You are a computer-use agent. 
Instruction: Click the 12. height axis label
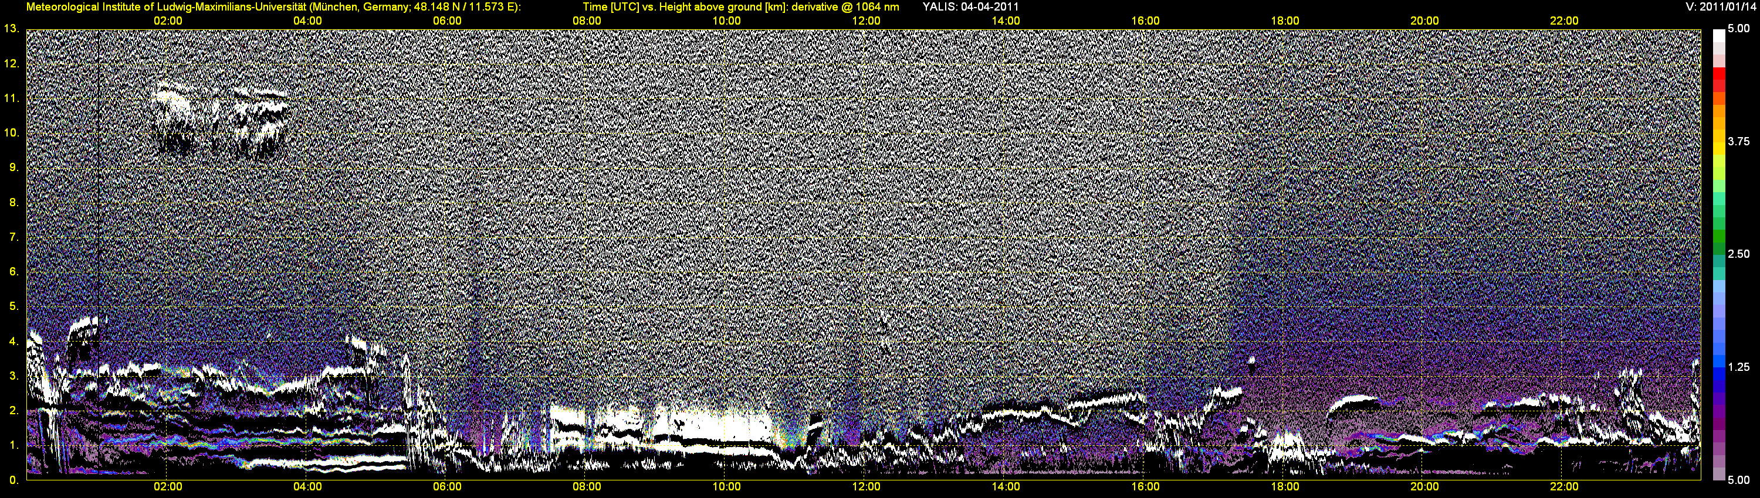(x=11, y=63)
